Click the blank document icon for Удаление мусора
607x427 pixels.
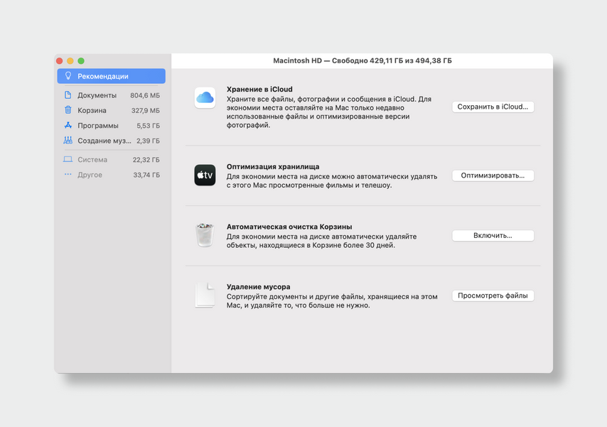(x=205, y=295)
